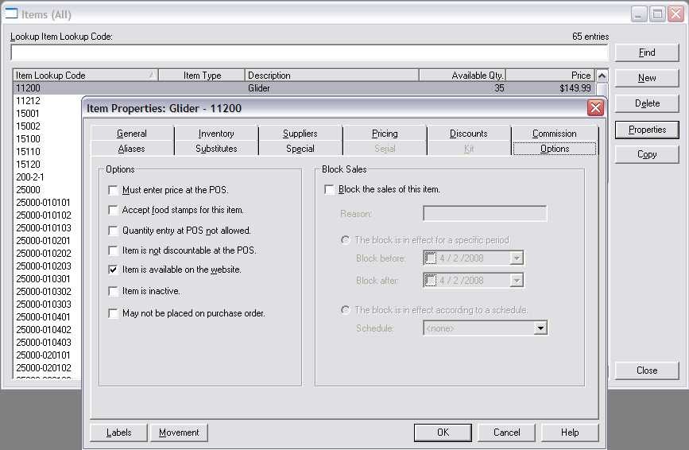This screenshot has height=450, width=689.
Task: Sort by Item Type column header
Action: [x=202, y=76]
